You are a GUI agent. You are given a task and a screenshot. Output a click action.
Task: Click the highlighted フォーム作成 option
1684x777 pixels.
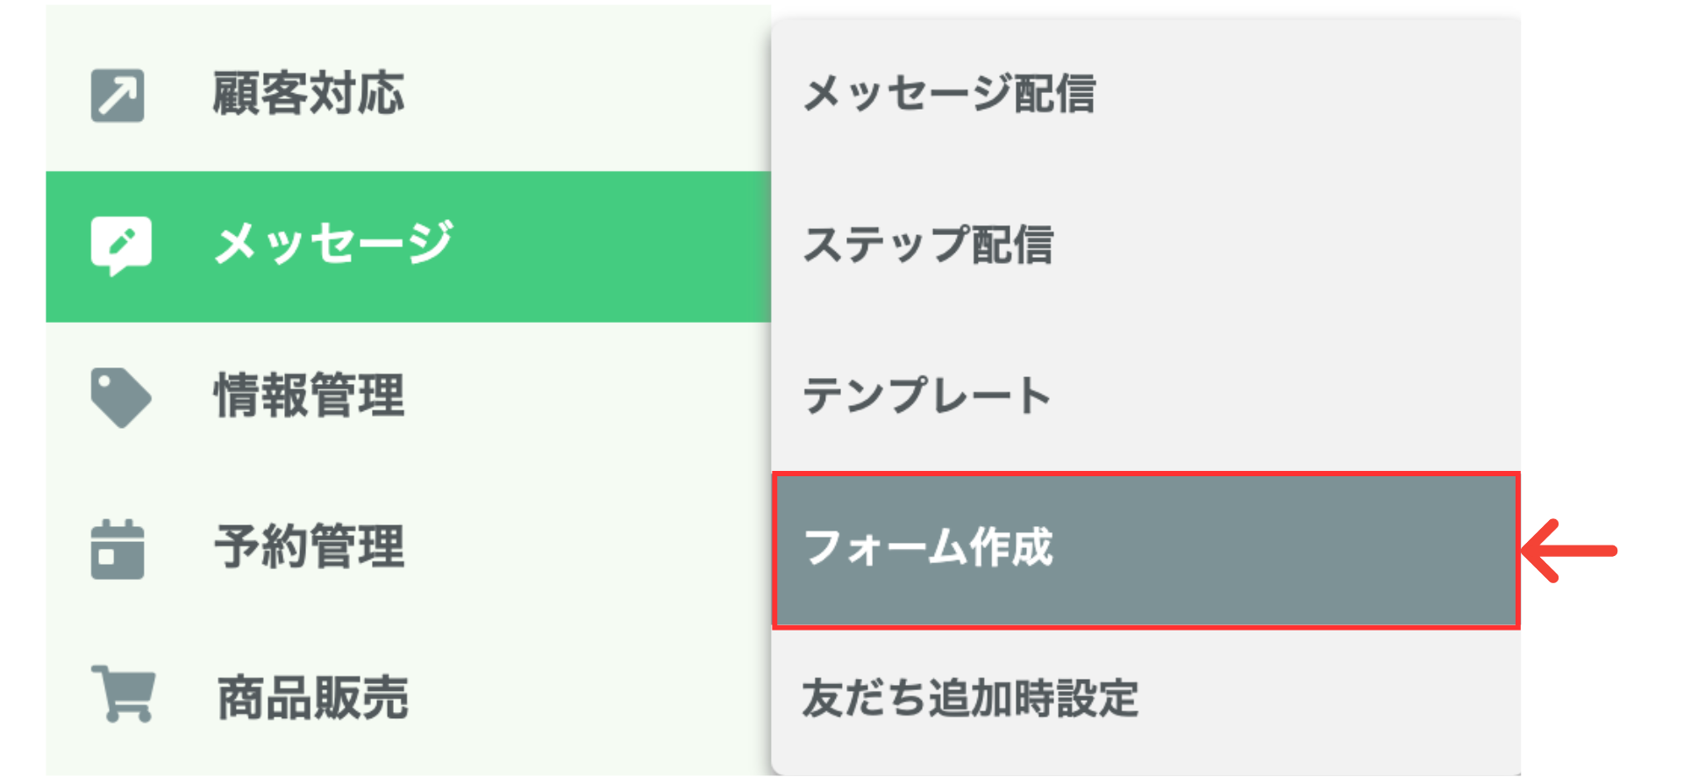click(x=930, y=550)
